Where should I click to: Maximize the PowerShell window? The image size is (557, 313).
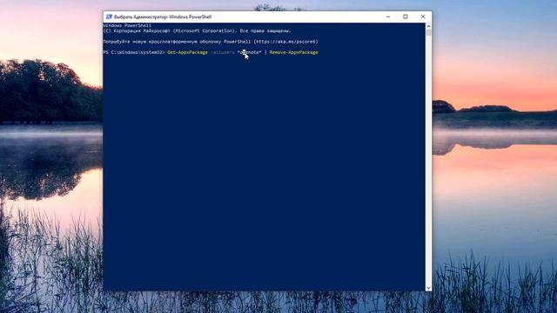point(406,17)
